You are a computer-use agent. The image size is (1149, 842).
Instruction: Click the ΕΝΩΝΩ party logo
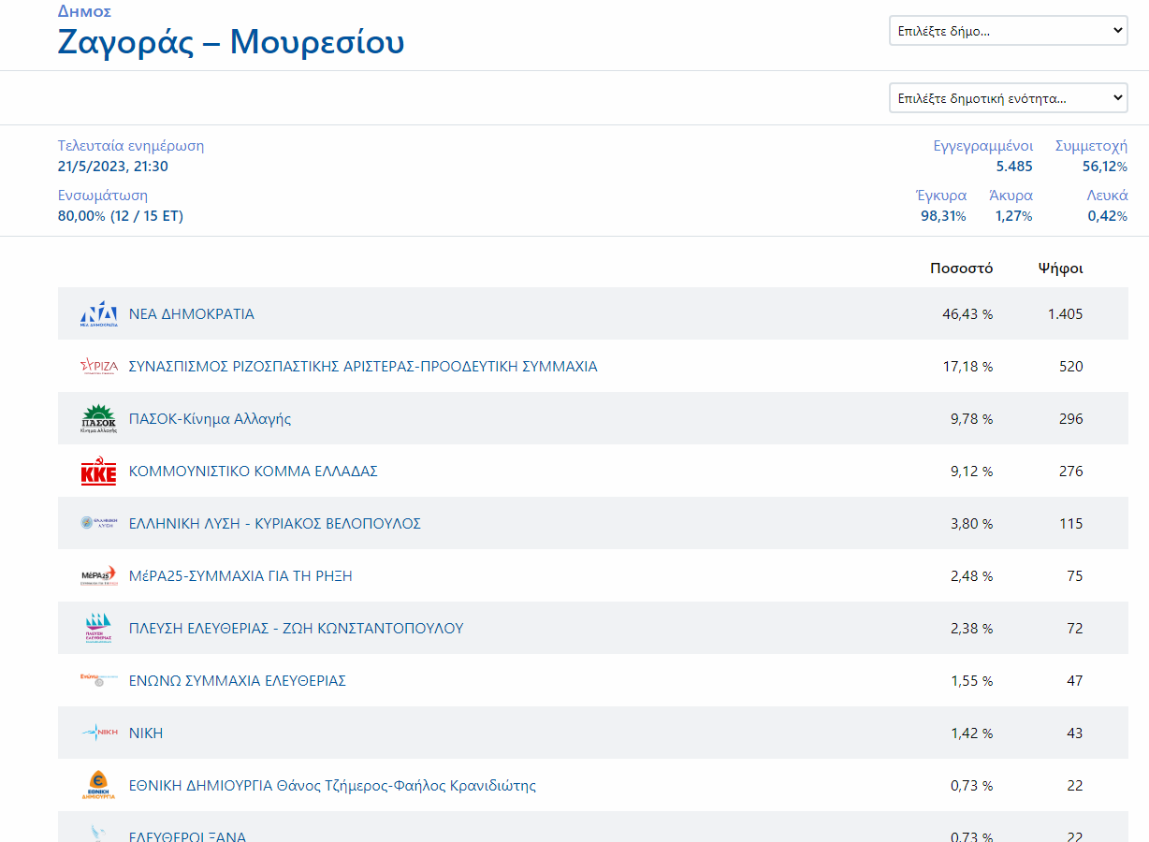click(x=98, y=681)
